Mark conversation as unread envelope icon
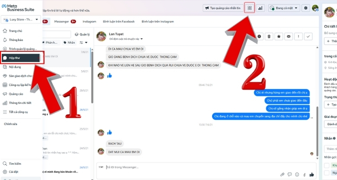This screenshot has width=337, height=180. pos(288,36)
